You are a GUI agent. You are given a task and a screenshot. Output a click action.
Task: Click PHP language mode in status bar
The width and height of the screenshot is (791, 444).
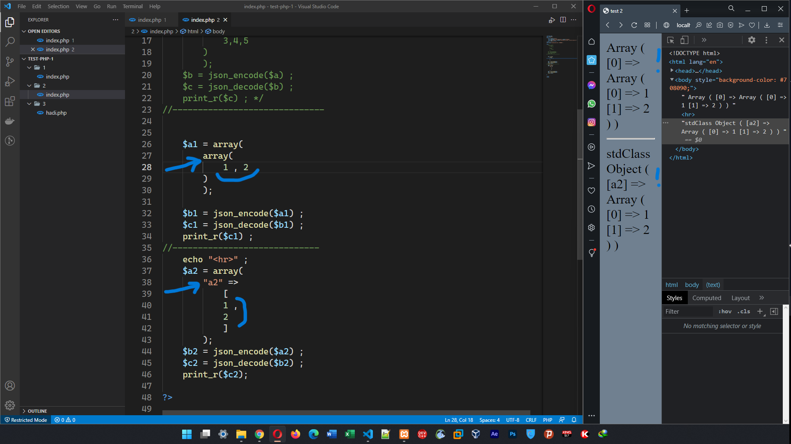point(547,420)
